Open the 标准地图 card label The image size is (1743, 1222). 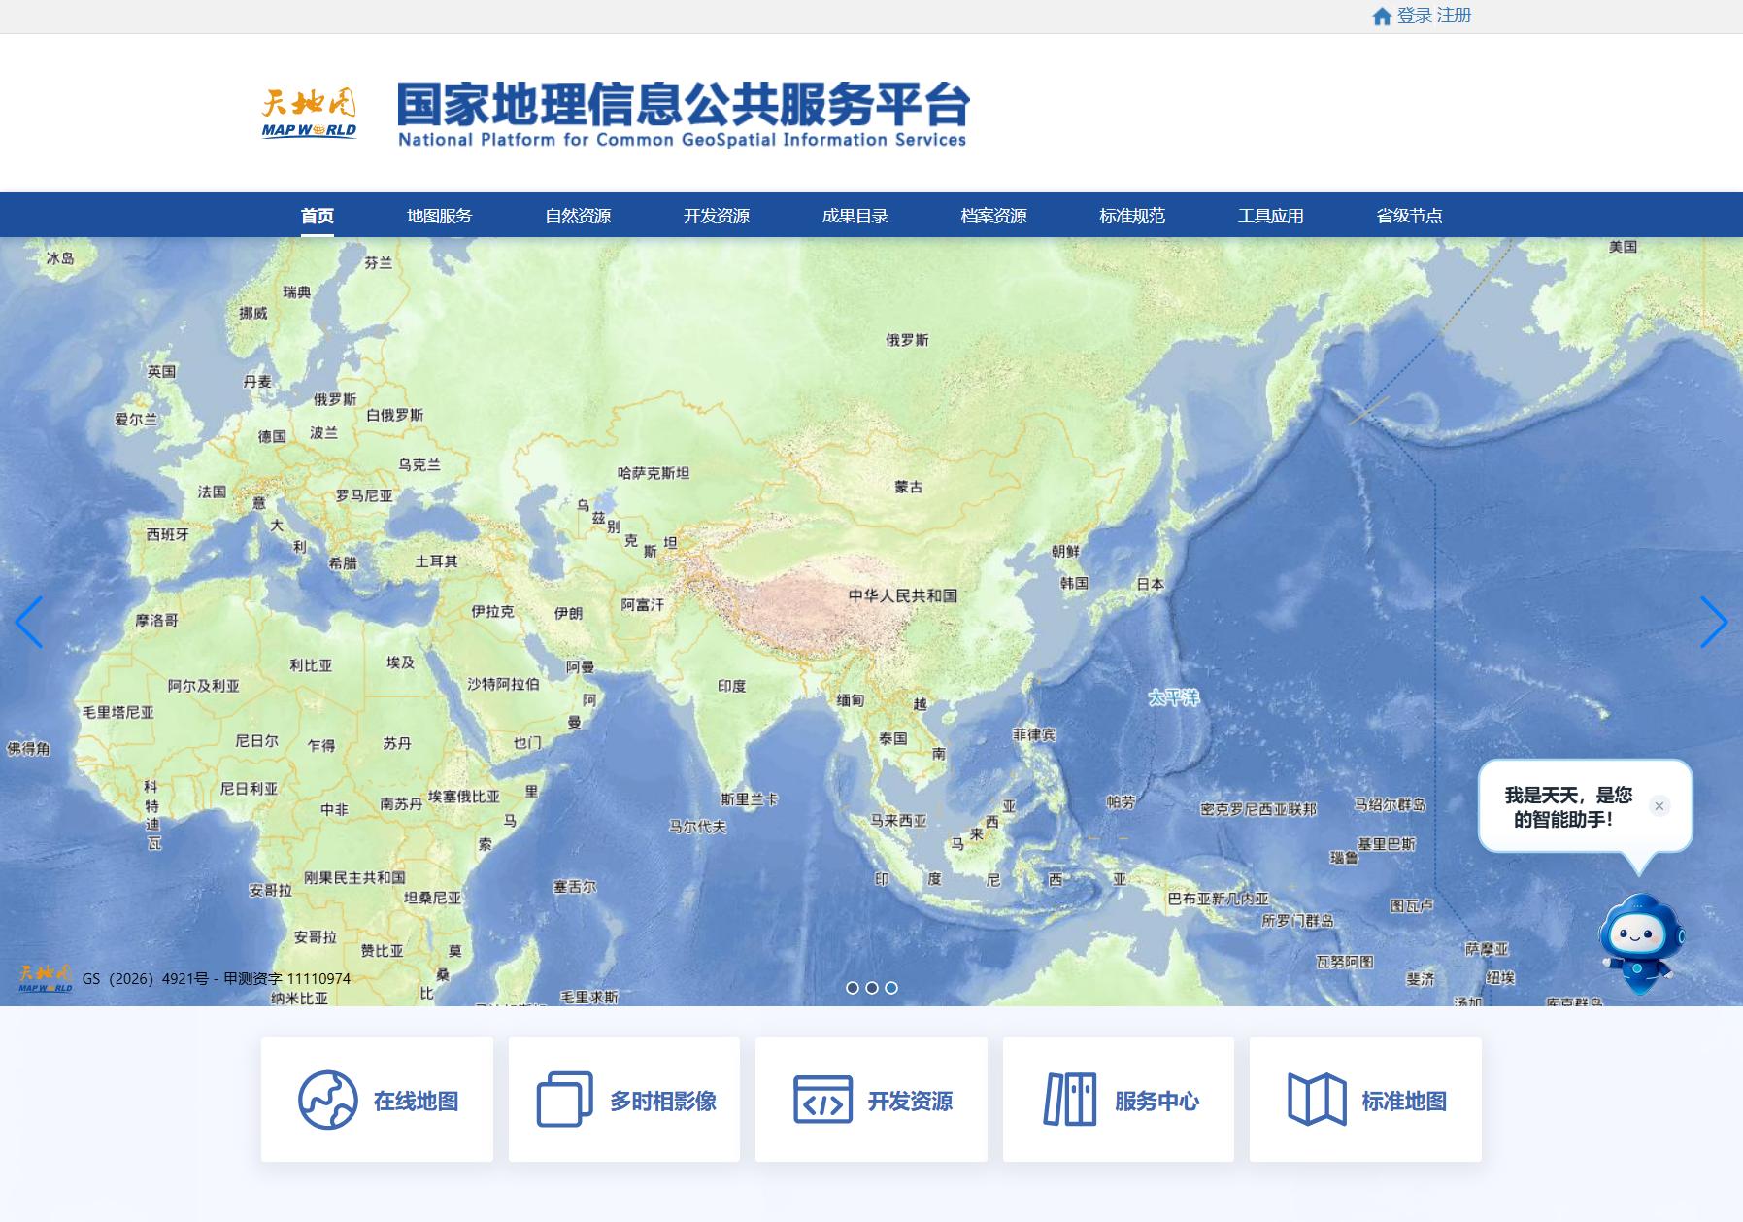(x=1404, y=1101)
